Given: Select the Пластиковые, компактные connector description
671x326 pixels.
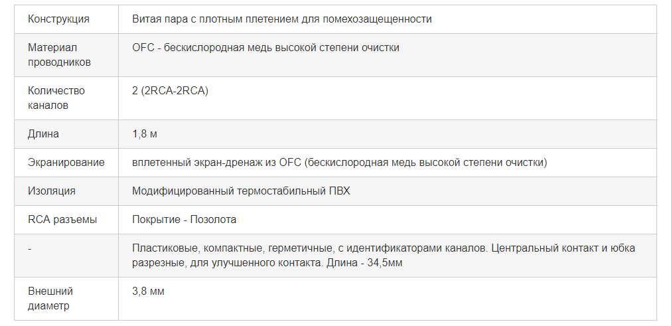Looking at the screenshot, I should click(x=384, y=256).
